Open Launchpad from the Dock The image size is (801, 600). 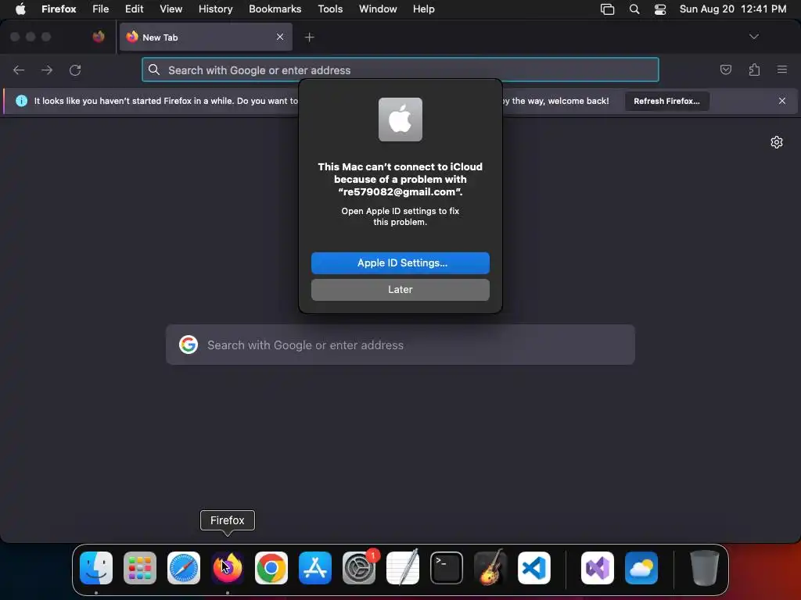point(140,568)
